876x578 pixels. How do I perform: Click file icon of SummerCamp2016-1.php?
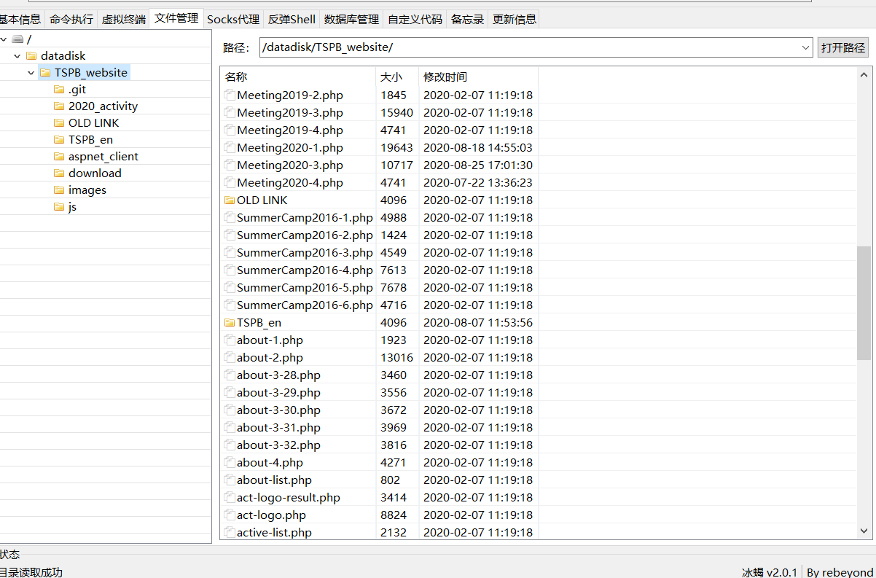(x=230, y=217)
